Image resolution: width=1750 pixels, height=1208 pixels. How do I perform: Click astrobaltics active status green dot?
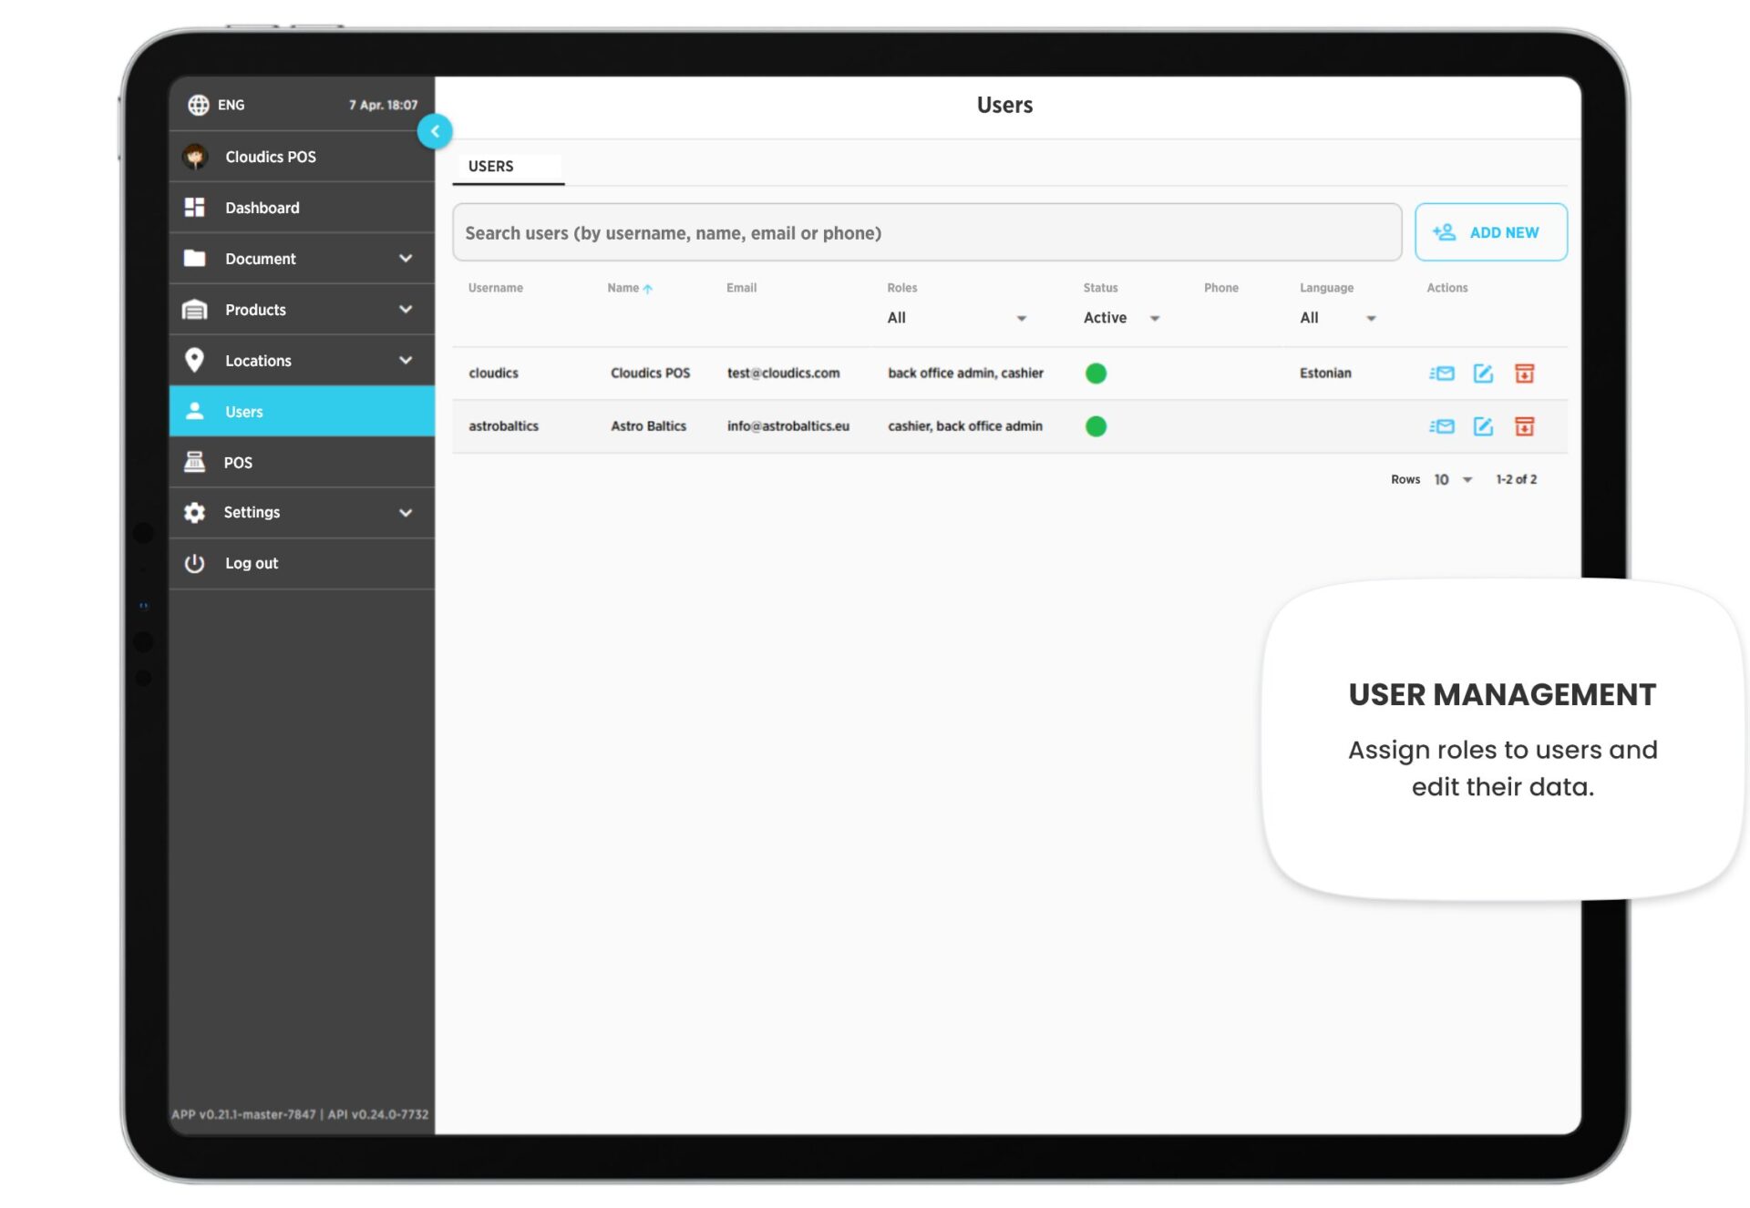(x=1096, y=426)
